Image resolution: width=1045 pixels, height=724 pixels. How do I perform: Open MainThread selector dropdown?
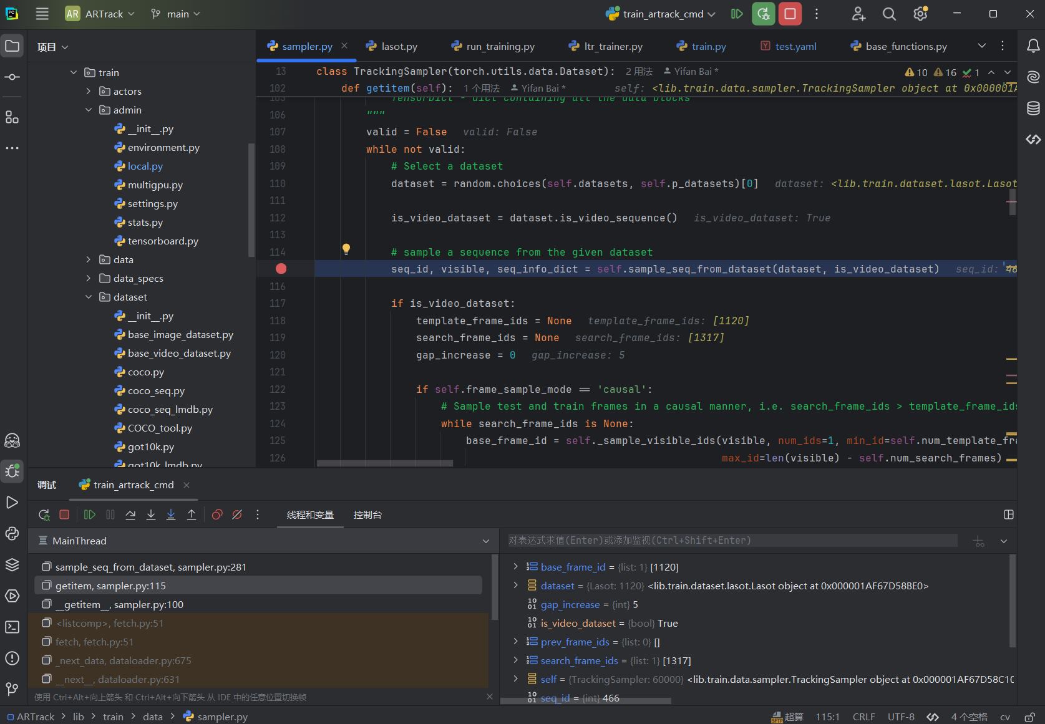(486, 541)
